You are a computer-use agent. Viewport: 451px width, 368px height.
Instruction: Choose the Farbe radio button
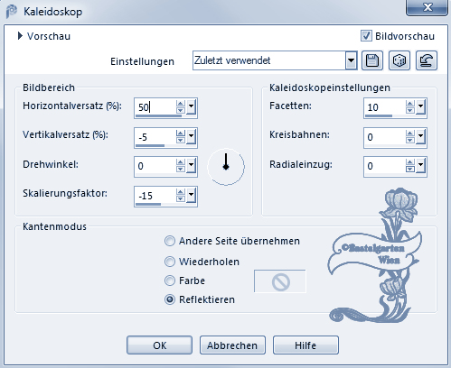tap(170, 281)
